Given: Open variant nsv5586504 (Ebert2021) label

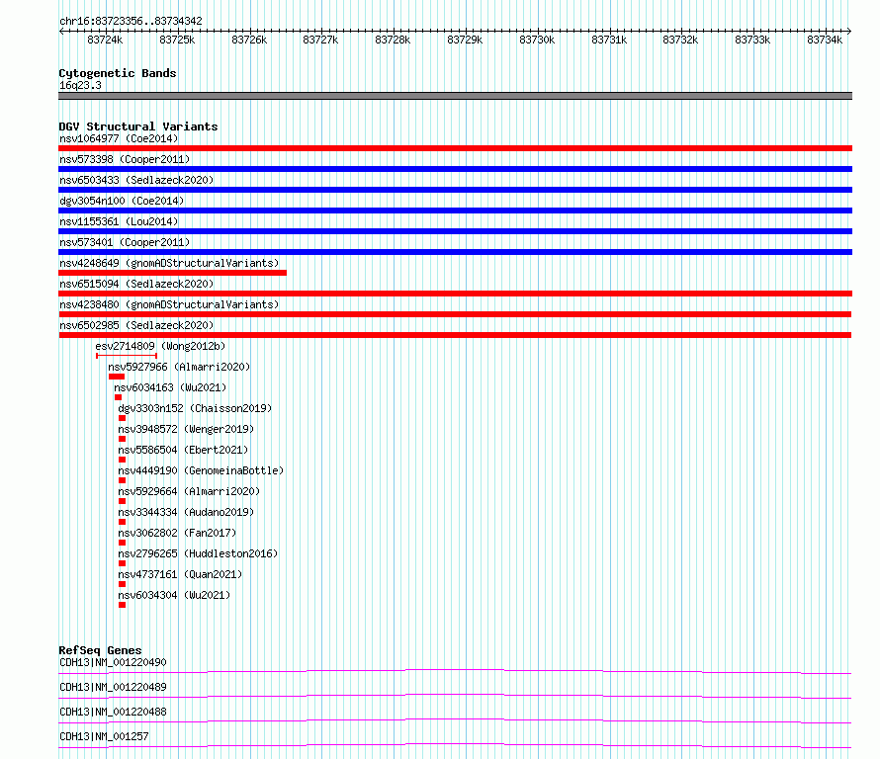Looking at the screenshot, I should (x=183, y=450).
